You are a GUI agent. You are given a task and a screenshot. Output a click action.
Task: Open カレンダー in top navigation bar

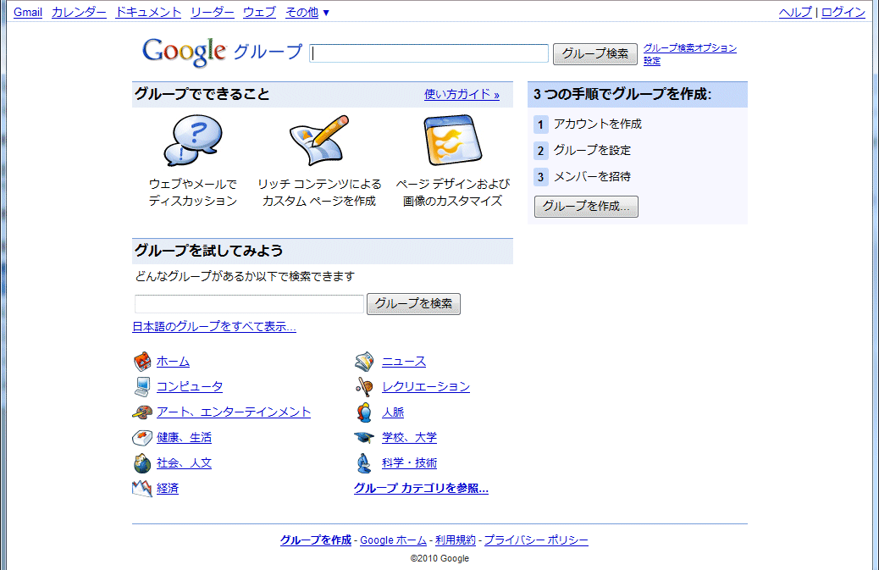79,12
